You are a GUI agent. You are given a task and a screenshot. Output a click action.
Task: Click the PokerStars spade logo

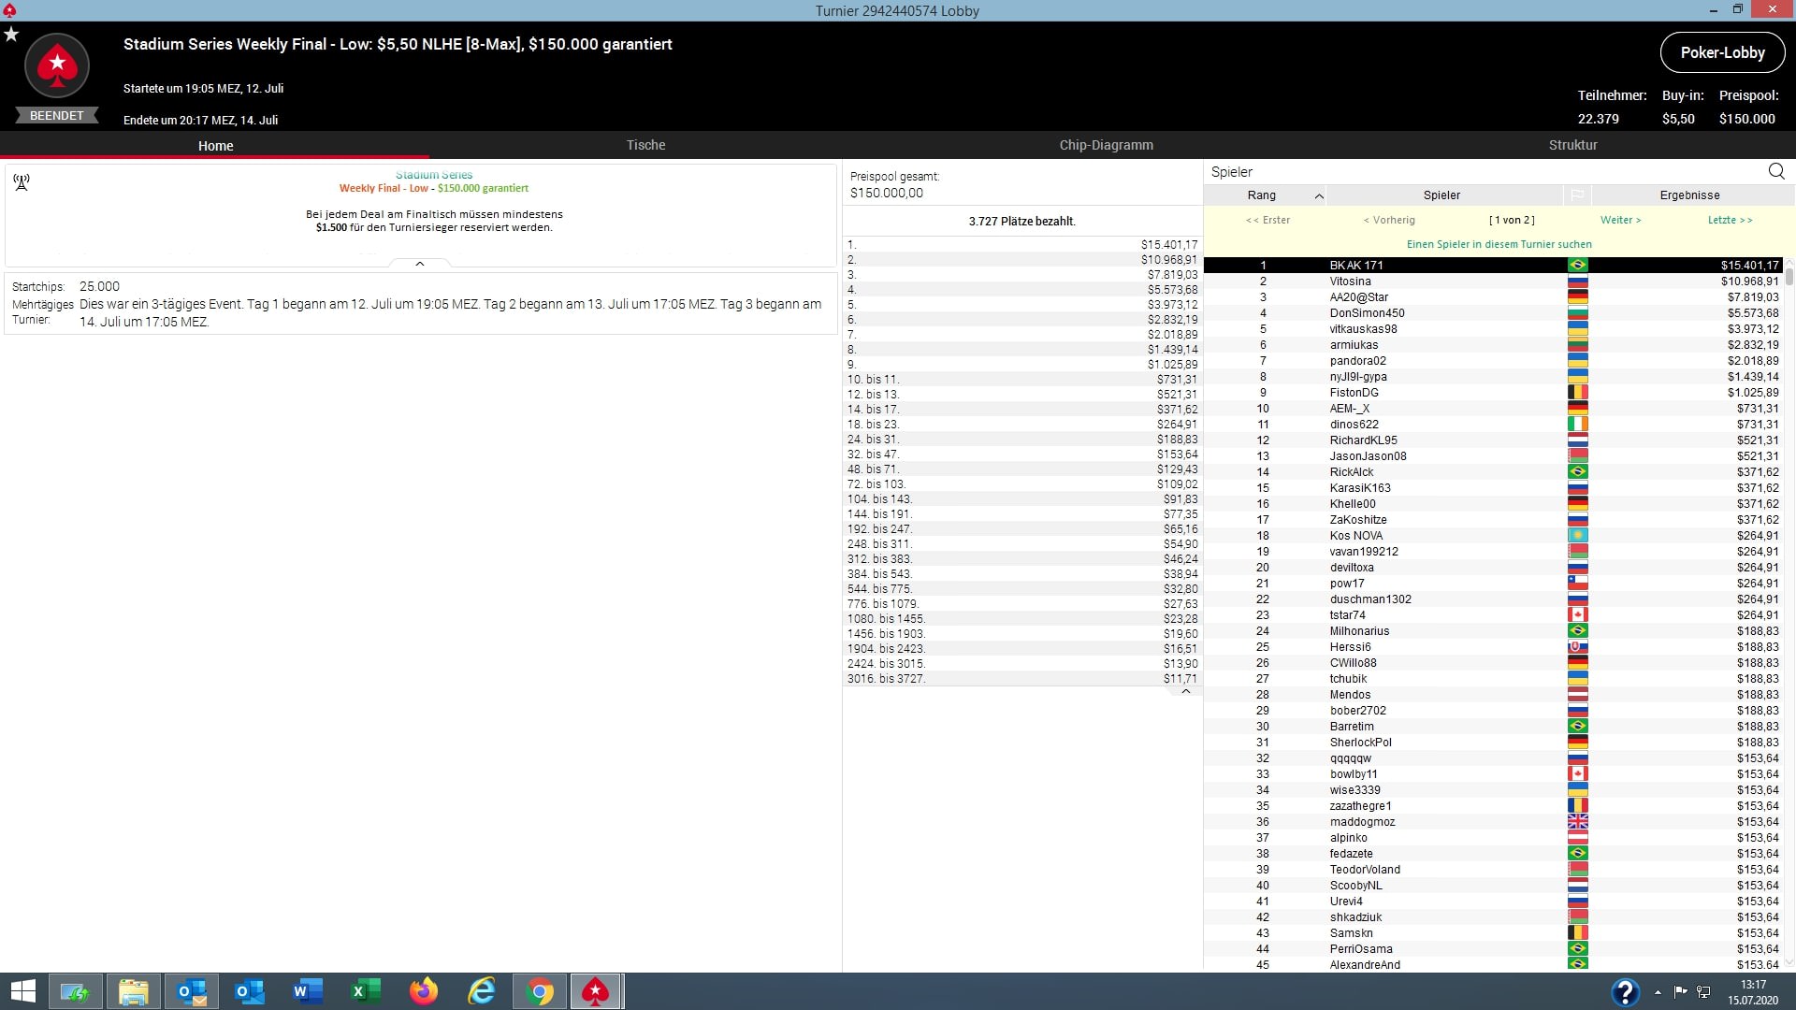(x=57, y=65)
